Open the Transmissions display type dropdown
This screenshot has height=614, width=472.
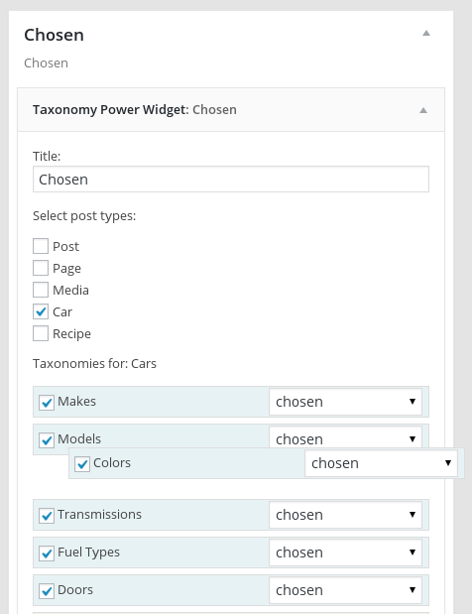click(346, 515)
